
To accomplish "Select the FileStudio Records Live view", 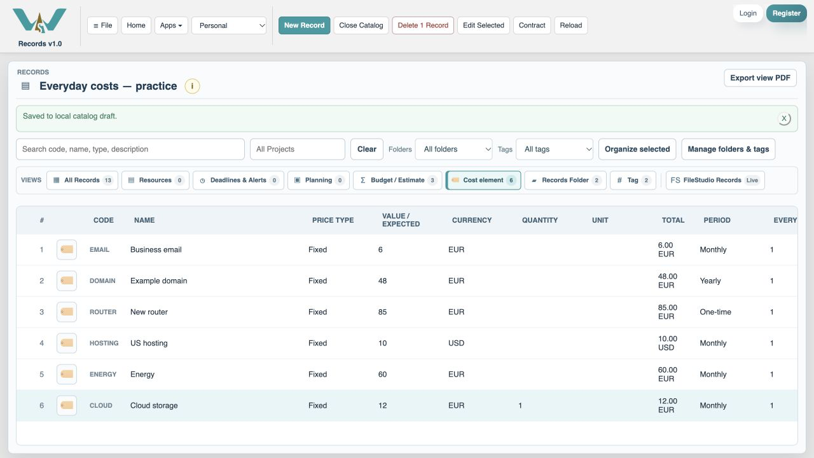I will pos(715,181).
